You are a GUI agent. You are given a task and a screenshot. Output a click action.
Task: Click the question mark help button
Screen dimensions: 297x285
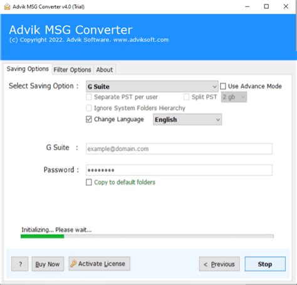click(x=20, y=264)
